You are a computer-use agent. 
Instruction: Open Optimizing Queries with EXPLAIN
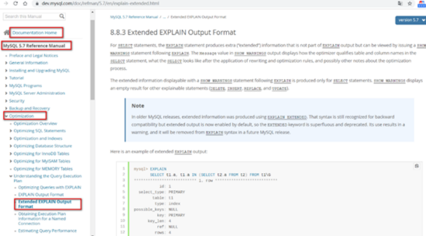(x=50, y=187)
